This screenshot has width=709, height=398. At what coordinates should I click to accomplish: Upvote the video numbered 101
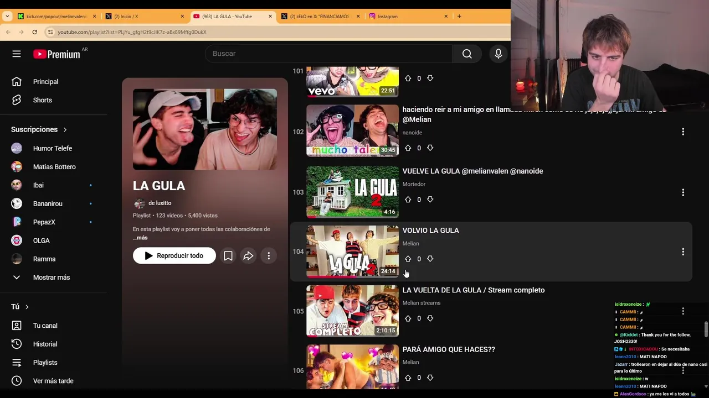408,78
